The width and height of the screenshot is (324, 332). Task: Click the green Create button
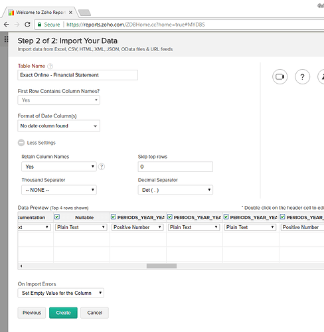tap(63, 313)
